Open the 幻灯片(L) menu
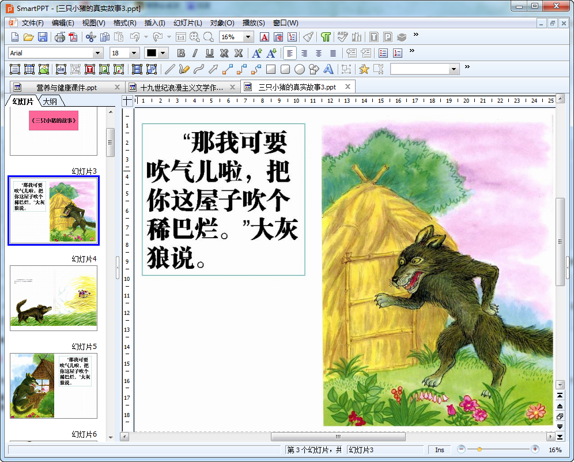Screen dimensions: 574x462 coord(188,23)
